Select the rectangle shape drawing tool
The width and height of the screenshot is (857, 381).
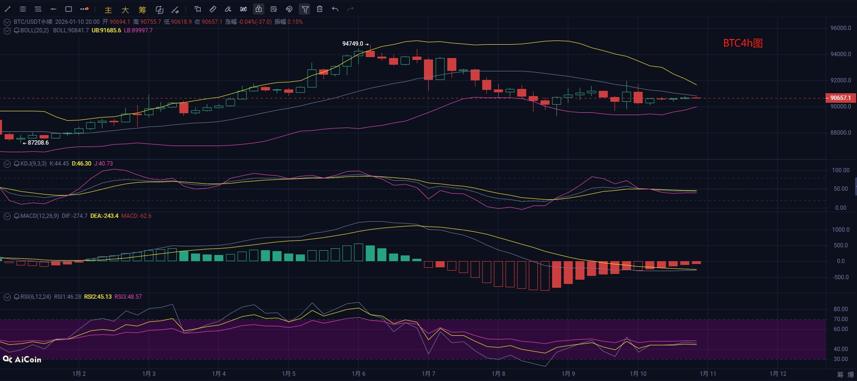click(69, 9)
